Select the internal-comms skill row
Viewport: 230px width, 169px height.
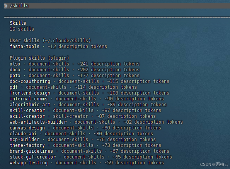pyautogui.click(x=87, y=99)
